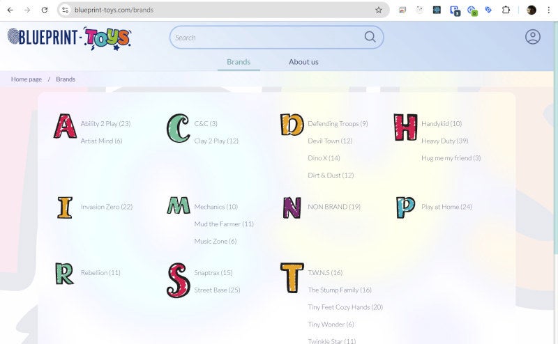Open the browser extensions puzzle icon

point(506,10)
